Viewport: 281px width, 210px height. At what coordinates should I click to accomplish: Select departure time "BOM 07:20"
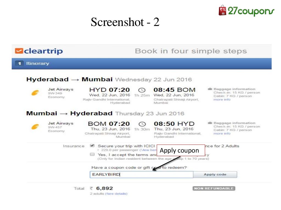pos(109,124)
